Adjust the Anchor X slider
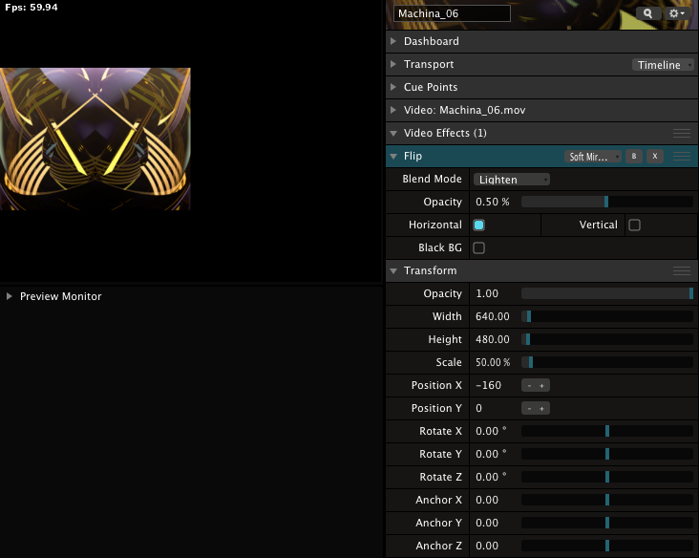 (606, 500)
